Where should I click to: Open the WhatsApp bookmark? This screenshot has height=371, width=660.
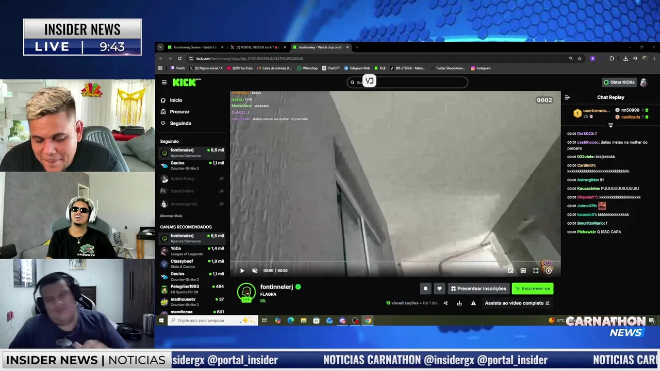pyautogui.click(x=307, y=68)
